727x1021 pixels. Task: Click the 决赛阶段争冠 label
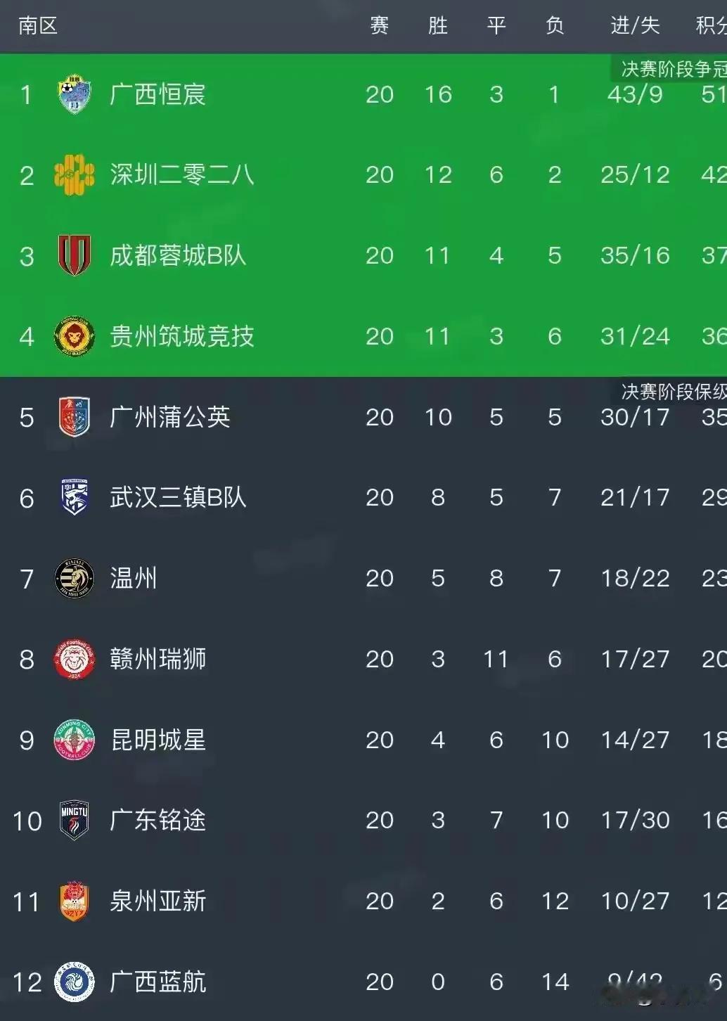coord(674,69)
